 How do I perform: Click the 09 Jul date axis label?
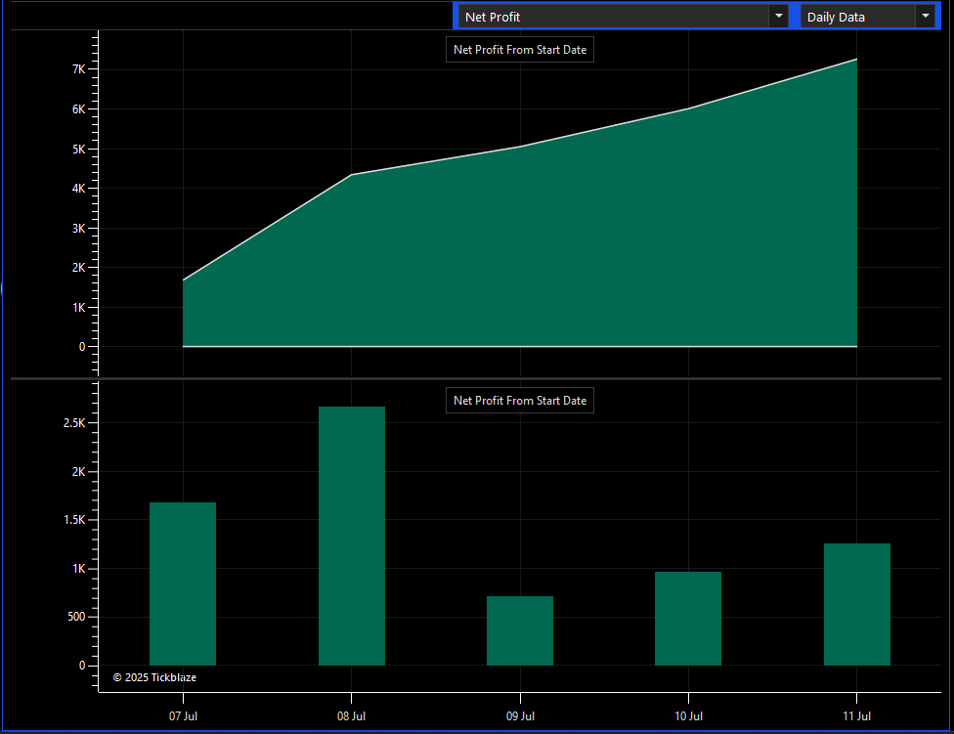520,716
